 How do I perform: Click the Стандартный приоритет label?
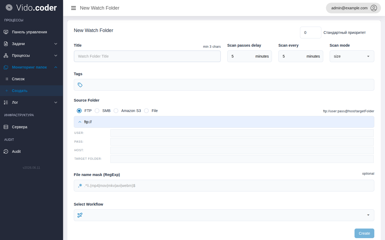(x=345, y=33)
